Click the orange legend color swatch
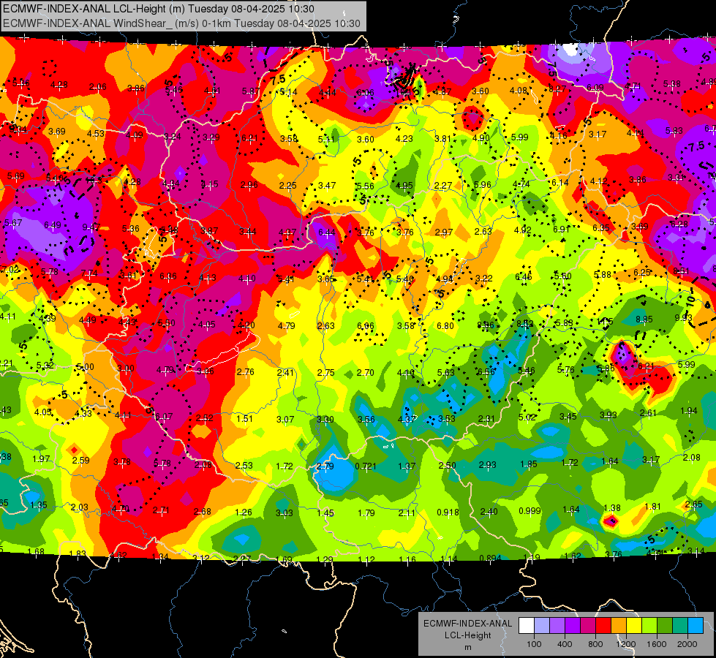 pos(619,626)
